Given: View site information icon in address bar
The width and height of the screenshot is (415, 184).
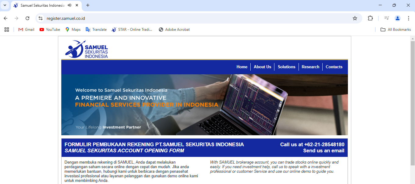Looking at the screenshot, I should (41, 18).
